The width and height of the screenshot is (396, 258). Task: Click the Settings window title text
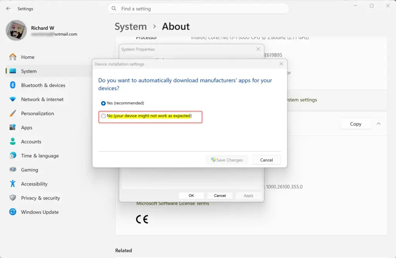point(25,8)
